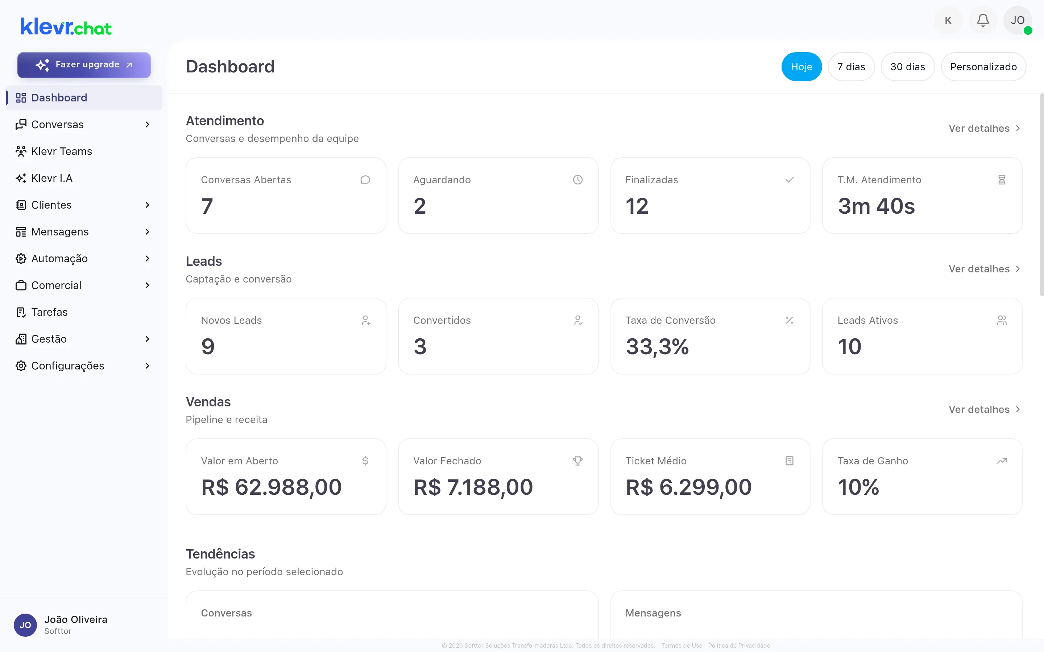Expand the Comercial submenu chevron
Image resolution: width=1044 pixels, height=652 pixels.
(147, 285)
